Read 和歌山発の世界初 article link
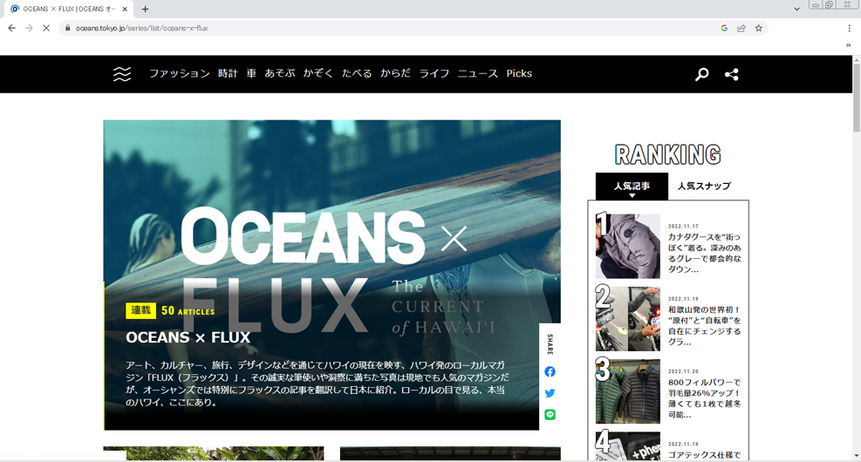Image resolution: width=861 pixels, height=462 pixels. (705, 325)
